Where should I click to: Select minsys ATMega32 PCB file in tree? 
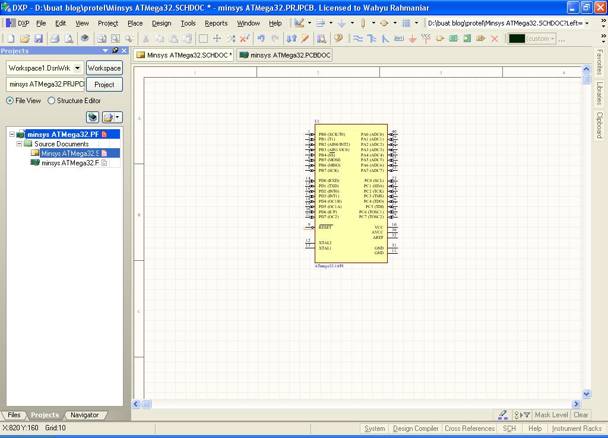click(70, 163)
